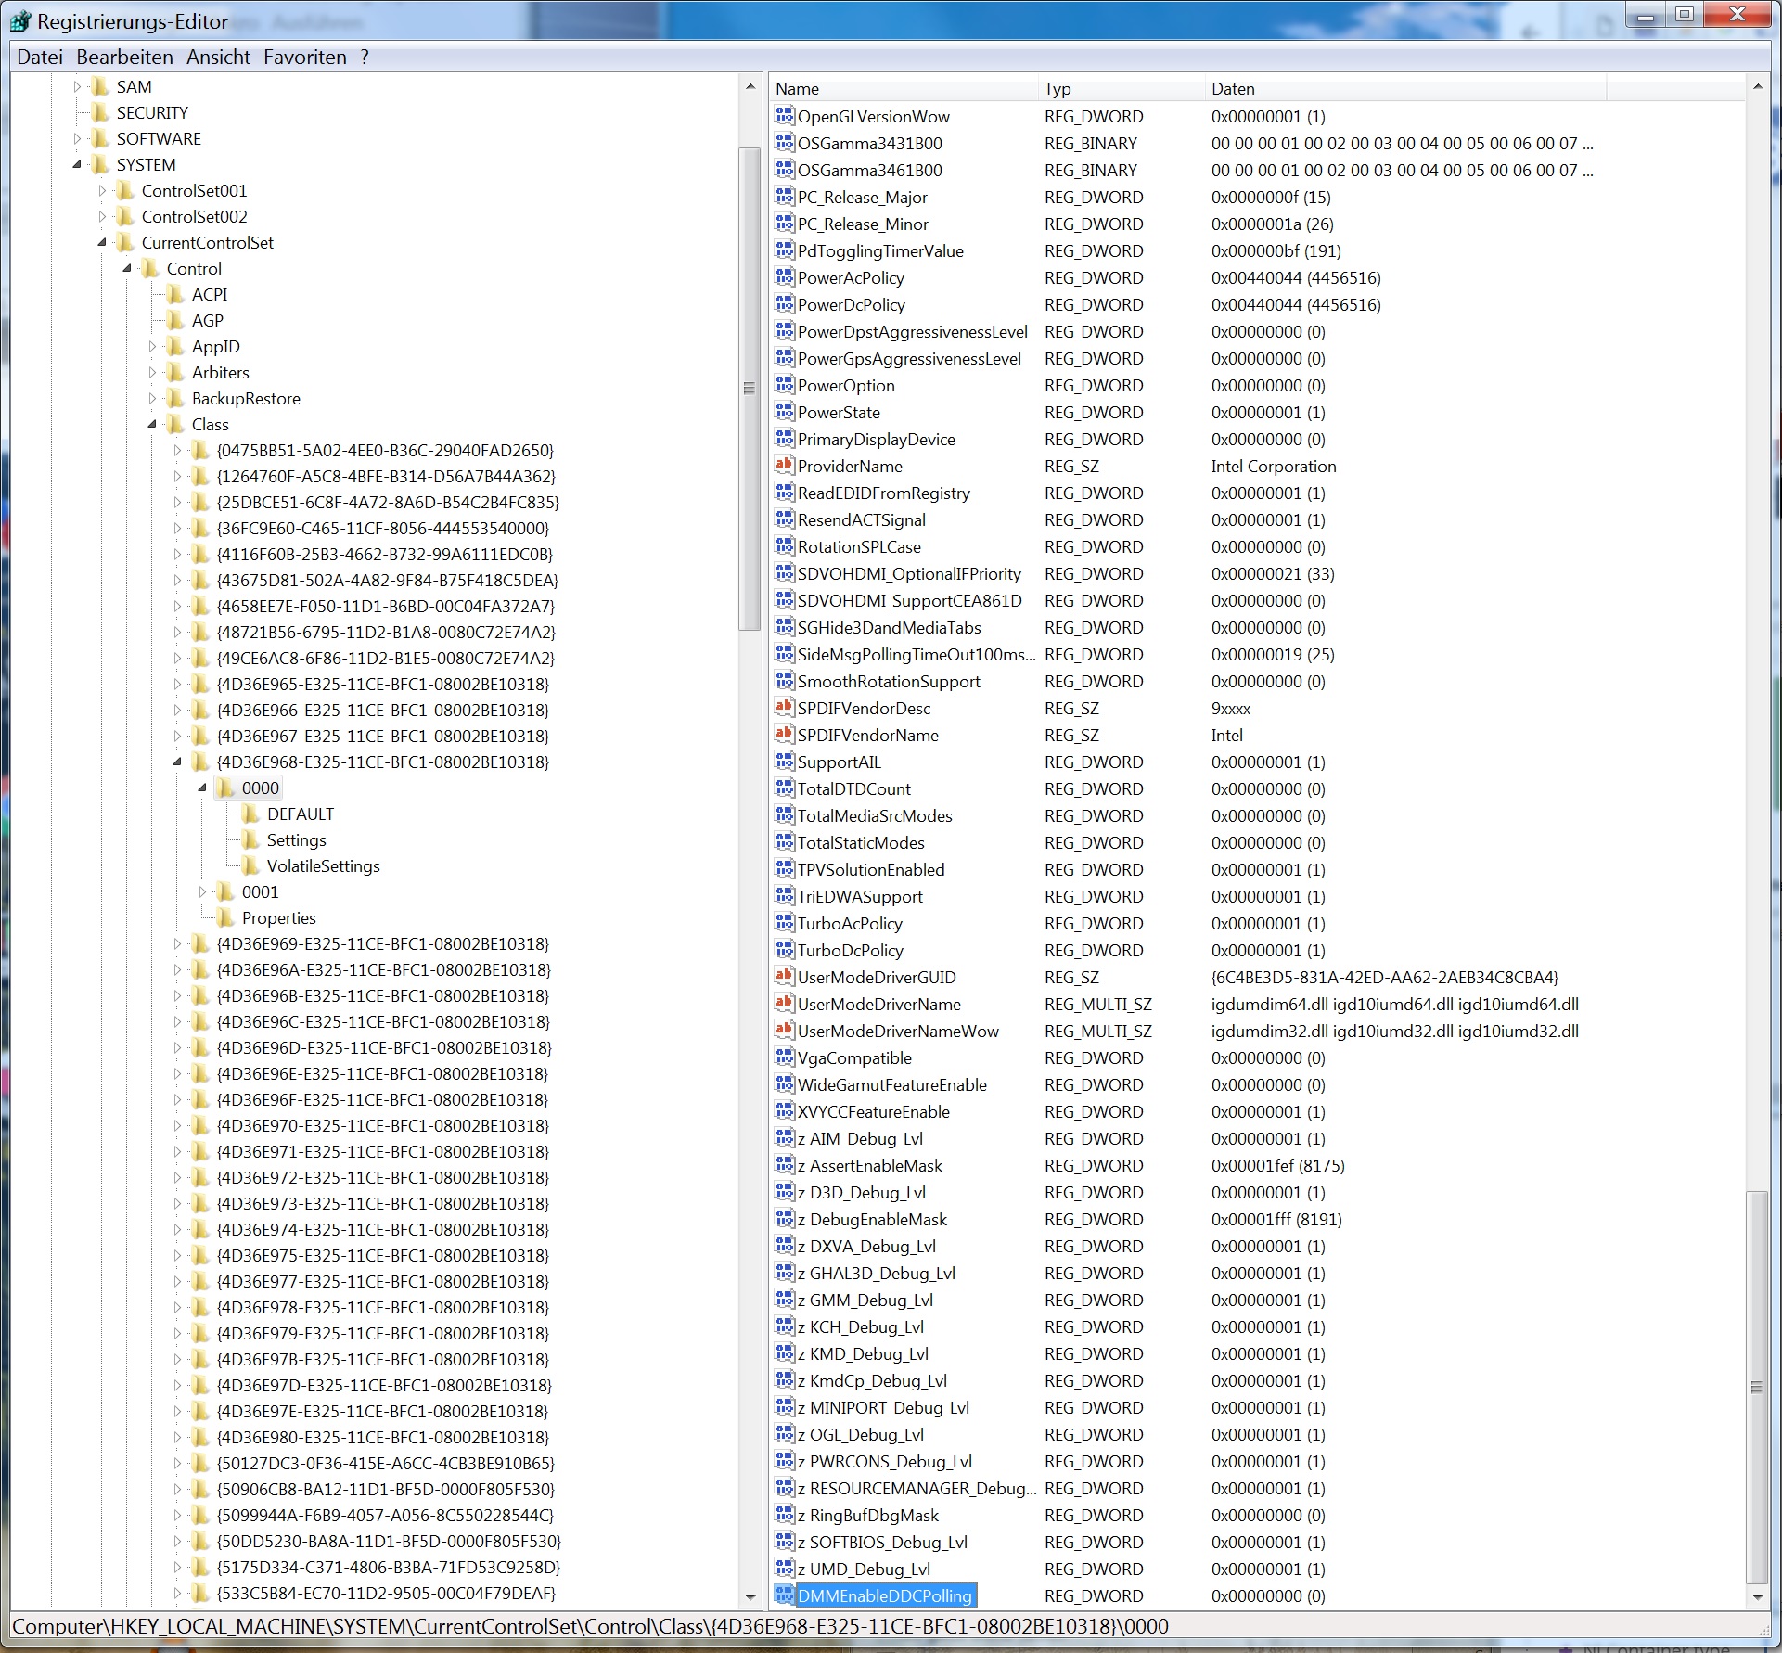Click the left tree pane scroll-down arrow
1782x1653 pixels.
pos(750,1597)
